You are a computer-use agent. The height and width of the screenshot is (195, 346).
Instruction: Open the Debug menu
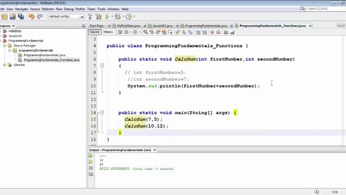(69, 9)
